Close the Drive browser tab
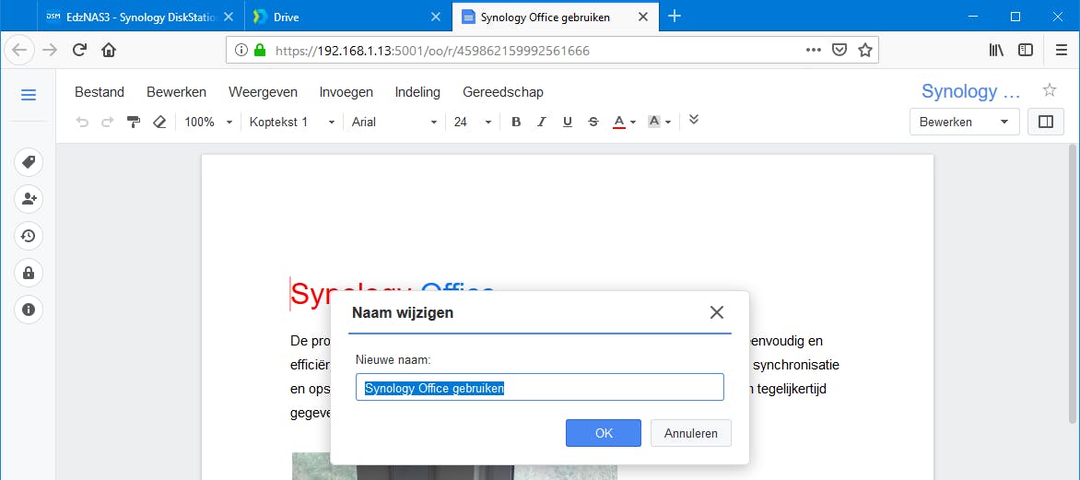Viewport: 1080px width, 480px height. pyautogui.click(x=435, y=18)
